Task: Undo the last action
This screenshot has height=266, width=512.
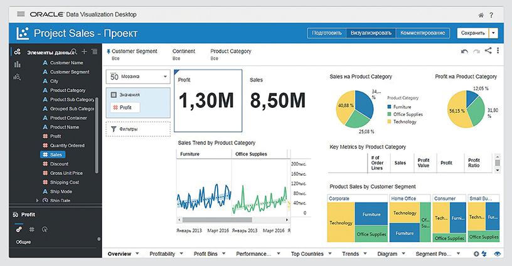Action: 464,51
